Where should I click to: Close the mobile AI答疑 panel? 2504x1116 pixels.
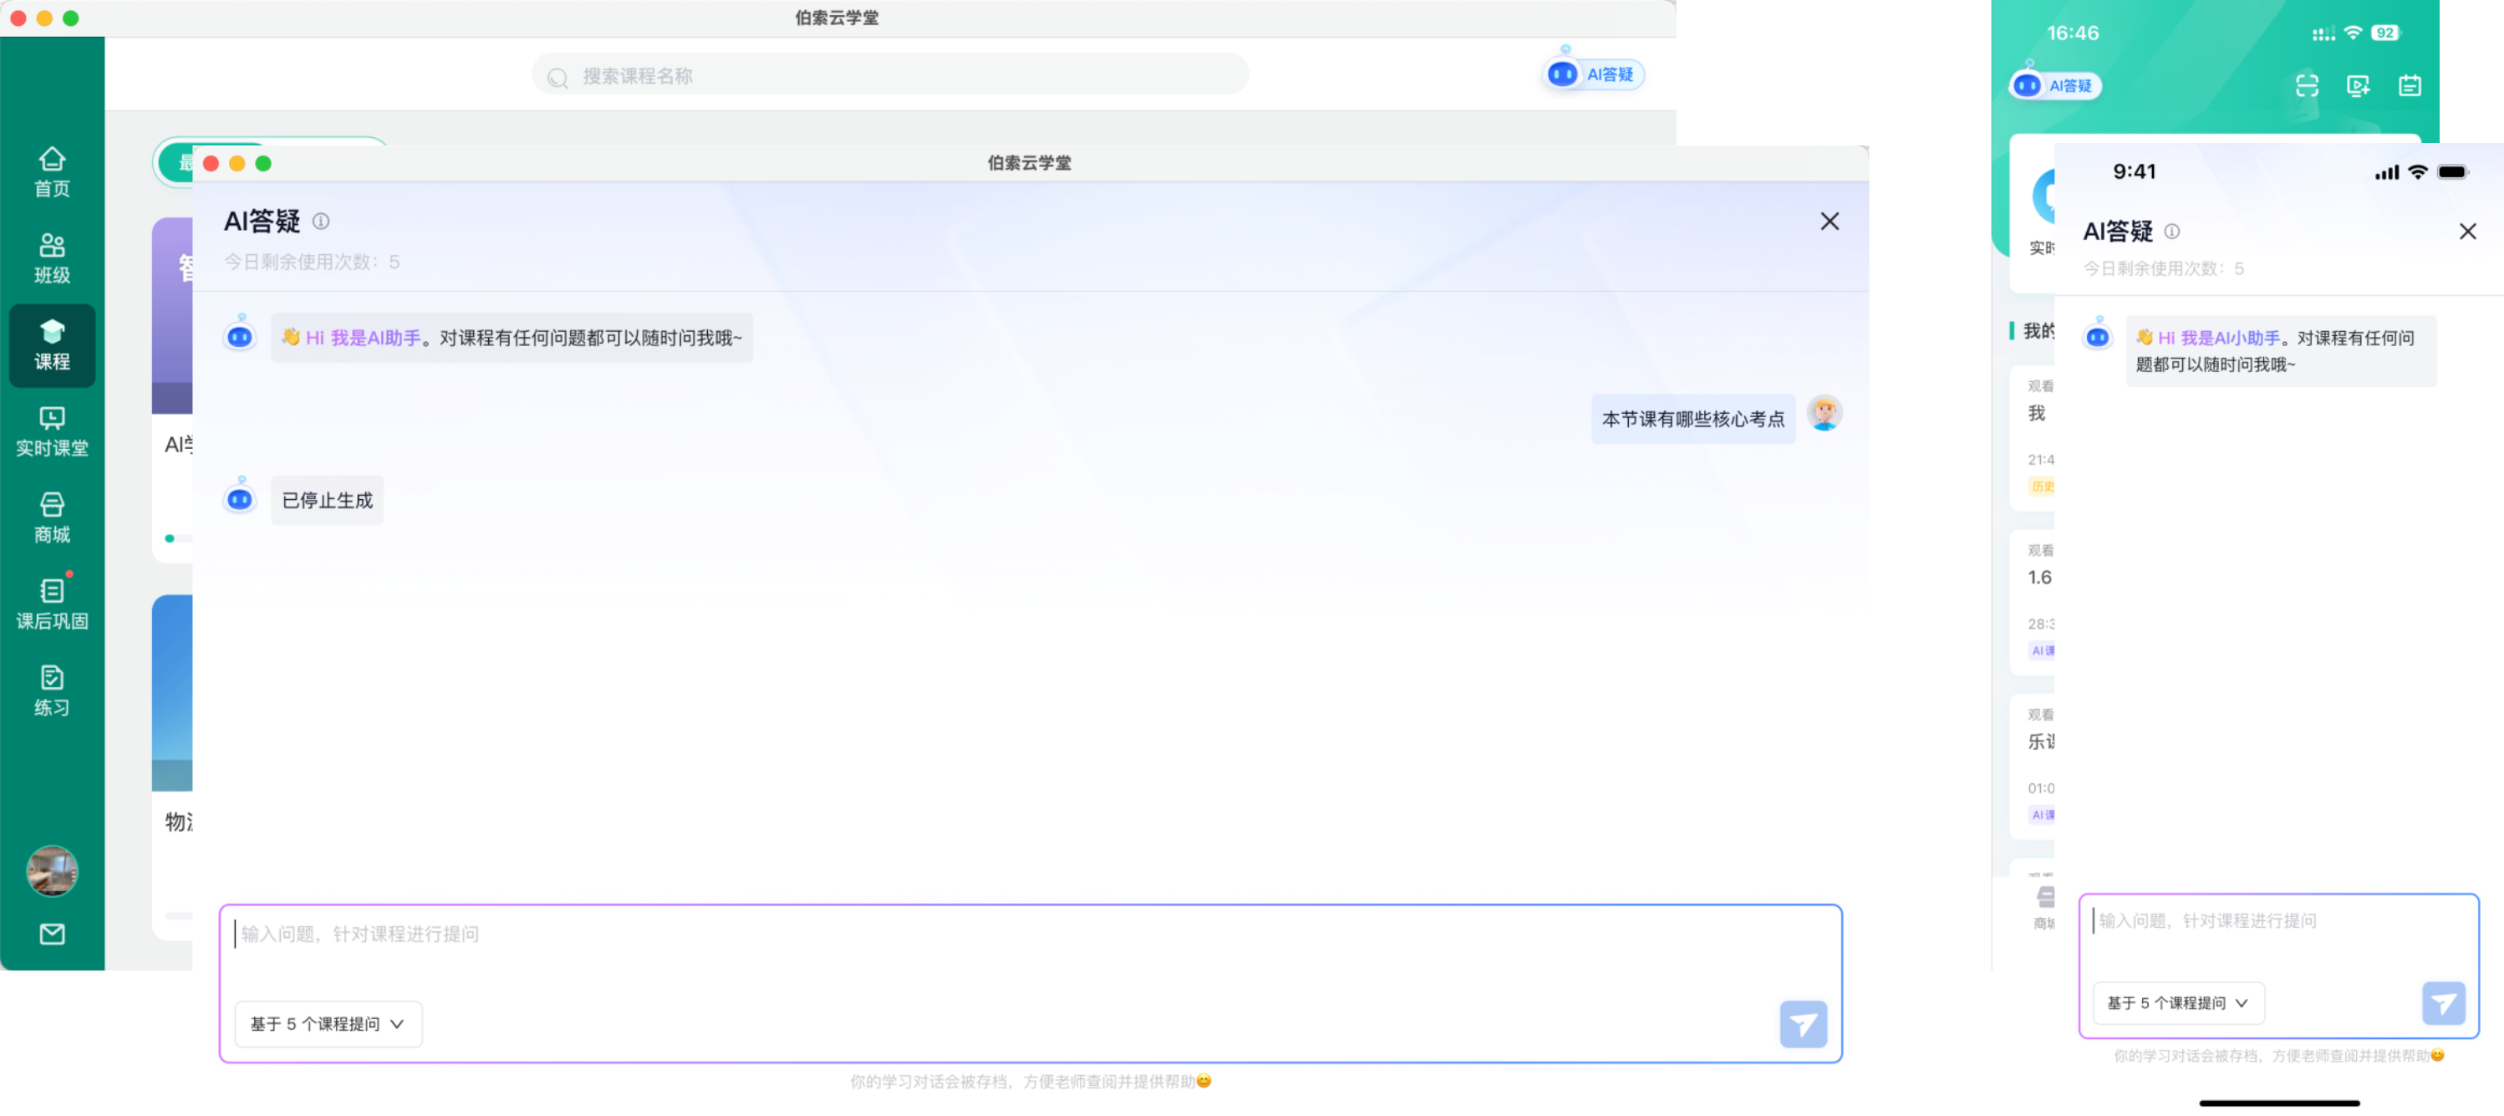[x=2467, y=232]
